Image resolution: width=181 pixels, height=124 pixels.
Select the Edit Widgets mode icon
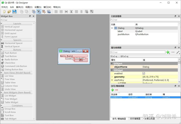34,12
